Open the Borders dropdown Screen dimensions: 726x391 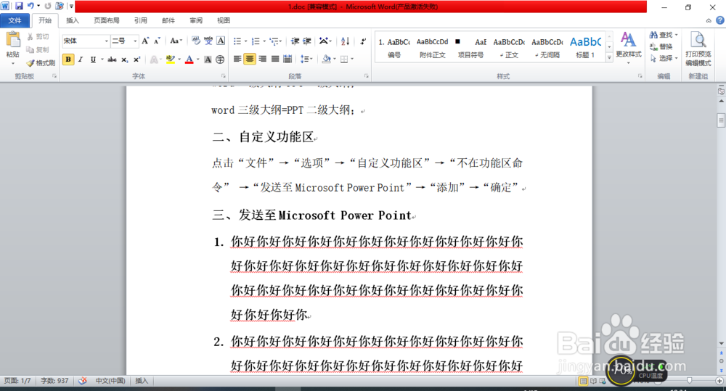click(x=352, y=59)
